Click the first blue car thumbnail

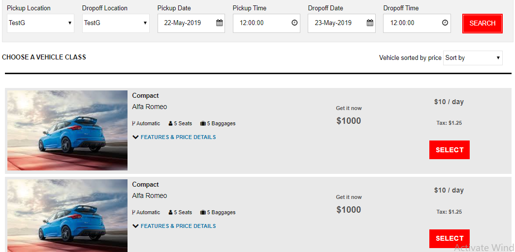click(x=67, y=131)
